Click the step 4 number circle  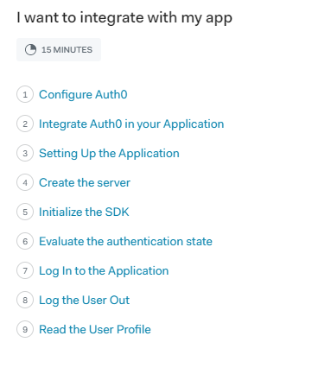[x=25, y=182]
